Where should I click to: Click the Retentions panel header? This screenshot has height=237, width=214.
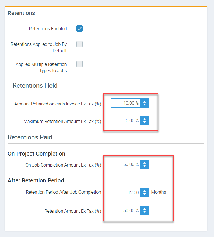pyautogui.click(x=21, y=13)
